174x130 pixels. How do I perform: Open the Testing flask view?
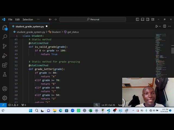[x=5, y=74]
